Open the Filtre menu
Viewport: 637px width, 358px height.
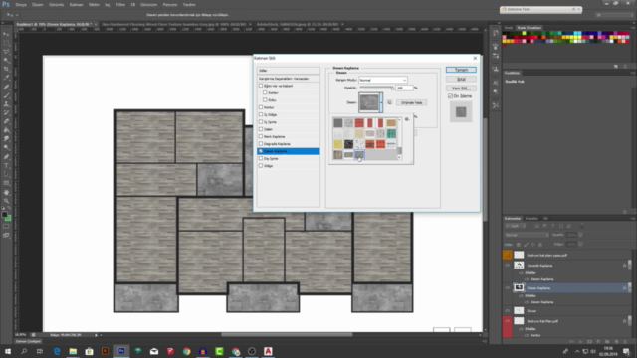[120, 4]
